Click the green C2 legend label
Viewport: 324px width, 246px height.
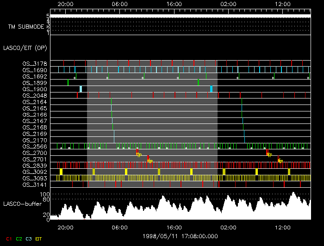tap(19, 239)
